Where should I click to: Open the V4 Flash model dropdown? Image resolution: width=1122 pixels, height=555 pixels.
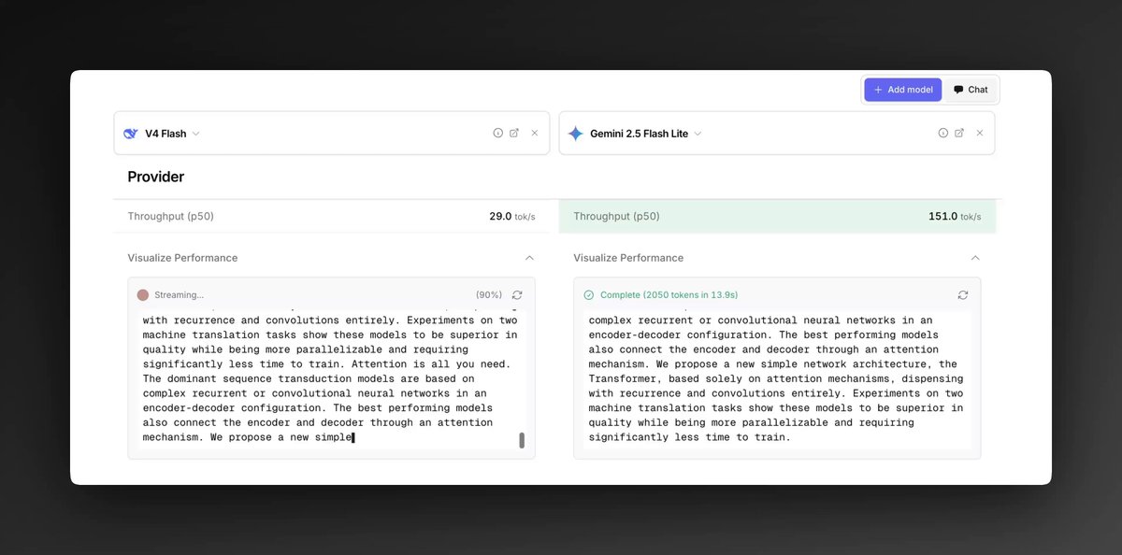pos(195,134)
